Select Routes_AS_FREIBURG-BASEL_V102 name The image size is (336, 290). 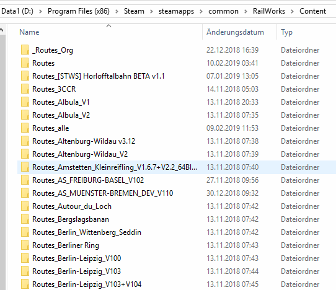pos(88,180)
